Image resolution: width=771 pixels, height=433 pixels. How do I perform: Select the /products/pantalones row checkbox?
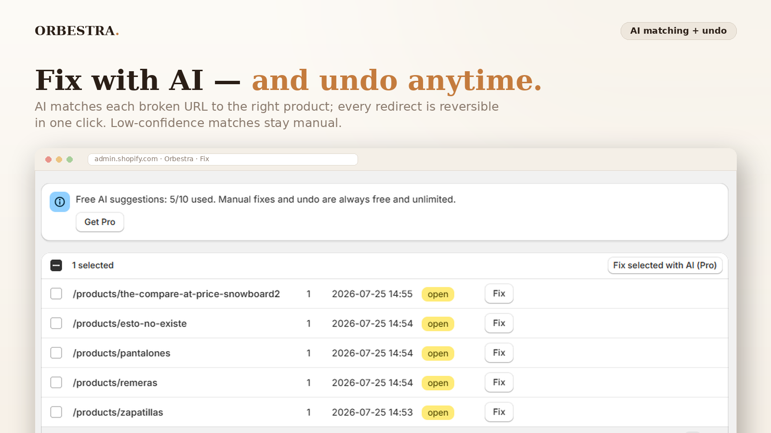point(56,353)
